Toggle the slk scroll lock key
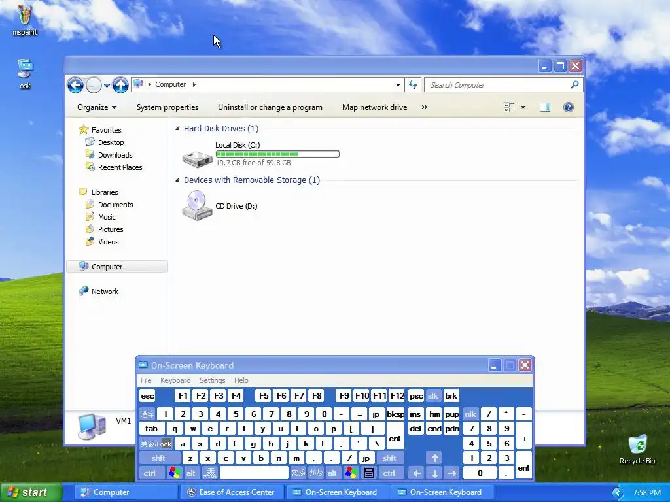 [x=433, y=395]
